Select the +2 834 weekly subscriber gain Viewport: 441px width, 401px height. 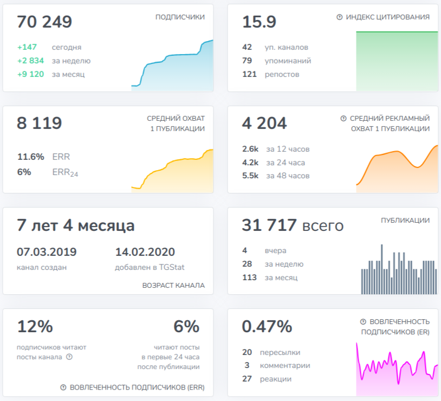(31, 61)
